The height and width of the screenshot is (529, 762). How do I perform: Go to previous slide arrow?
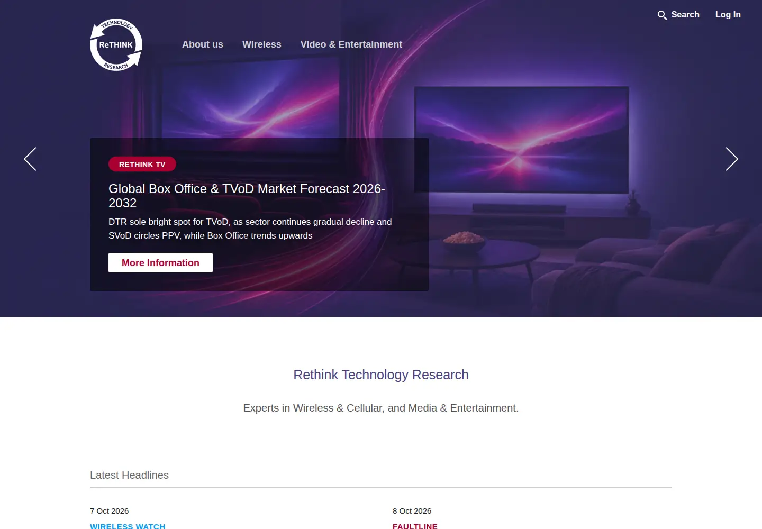point(30,159)
